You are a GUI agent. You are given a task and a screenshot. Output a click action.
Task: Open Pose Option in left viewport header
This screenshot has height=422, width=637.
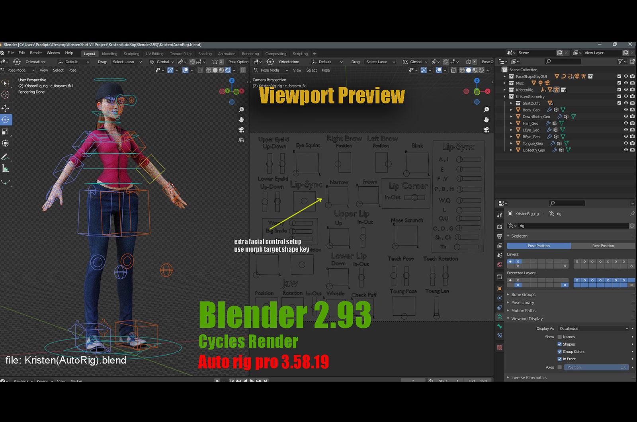(238, 62)
